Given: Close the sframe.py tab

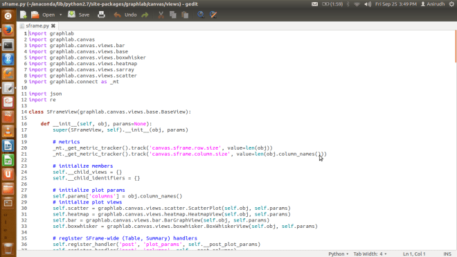Looking at the screenshot, I should [x=53, y=26].
